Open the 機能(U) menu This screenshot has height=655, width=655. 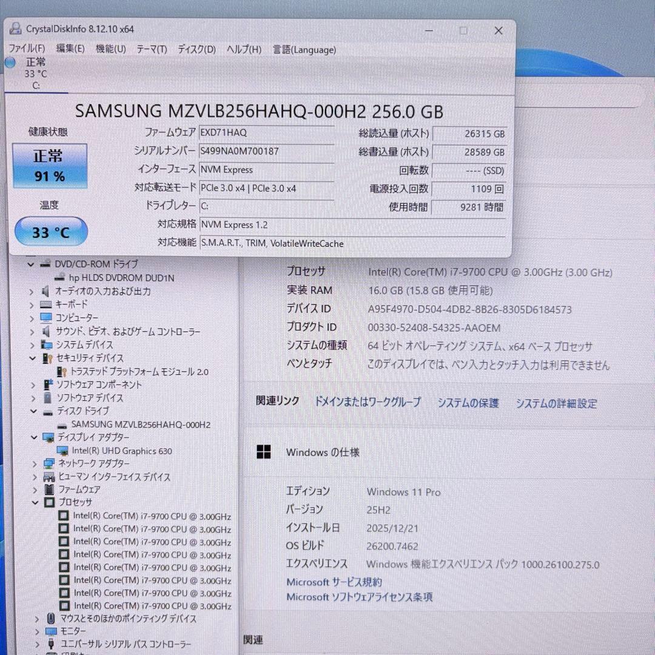(110, 49)
